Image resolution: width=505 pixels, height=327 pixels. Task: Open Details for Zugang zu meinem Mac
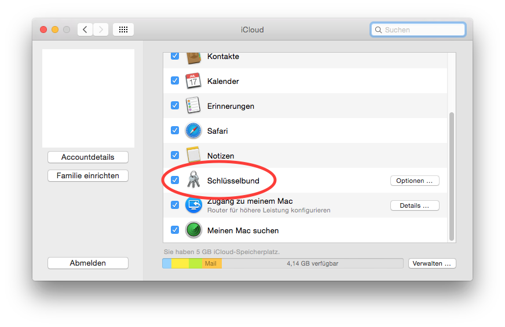click(415, 205)
